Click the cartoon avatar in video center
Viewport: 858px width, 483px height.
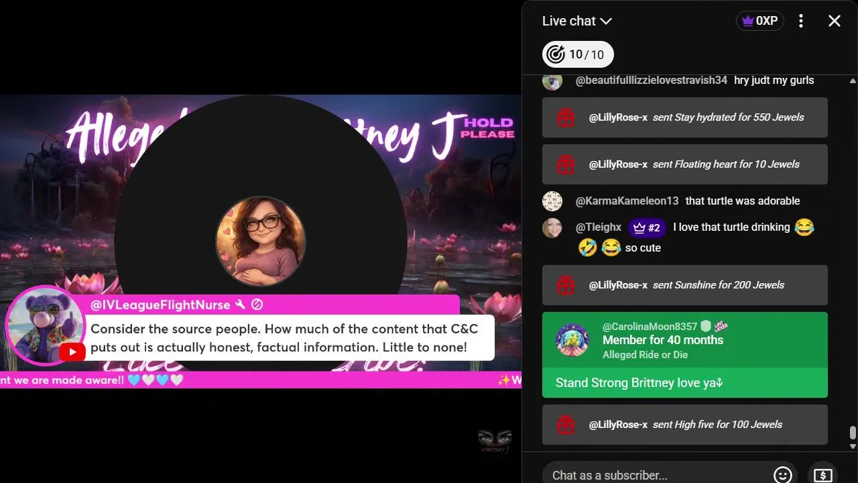(x=261, y=241)
